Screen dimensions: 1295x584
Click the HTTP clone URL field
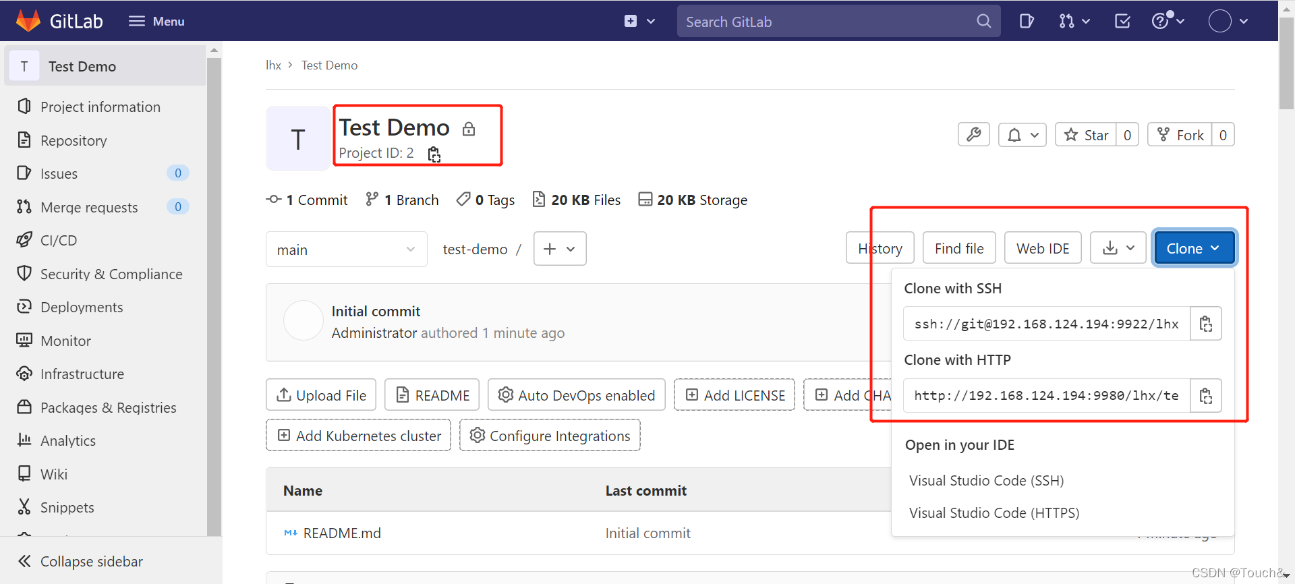click(1047, 395)
